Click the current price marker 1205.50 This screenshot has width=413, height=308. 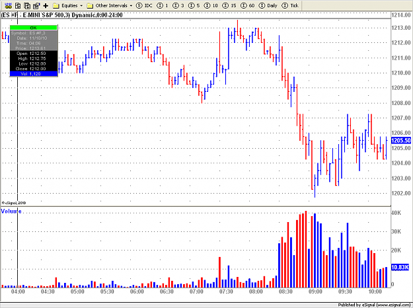pyautogui.click(x=401, y=140)
